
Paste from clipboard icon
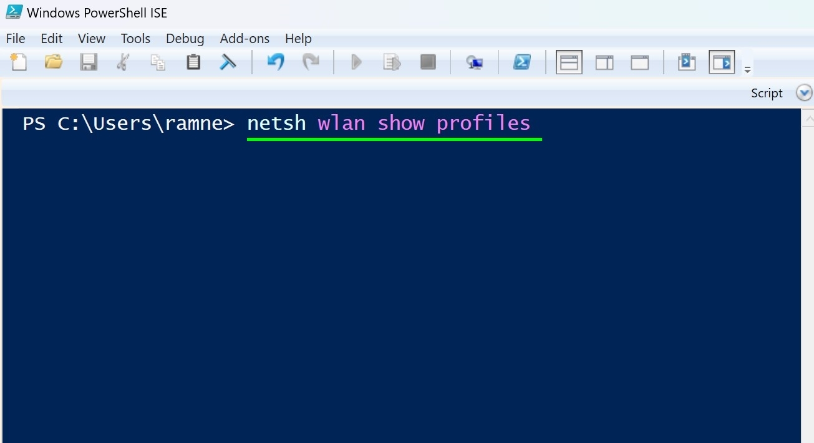[x=193, y=62]
